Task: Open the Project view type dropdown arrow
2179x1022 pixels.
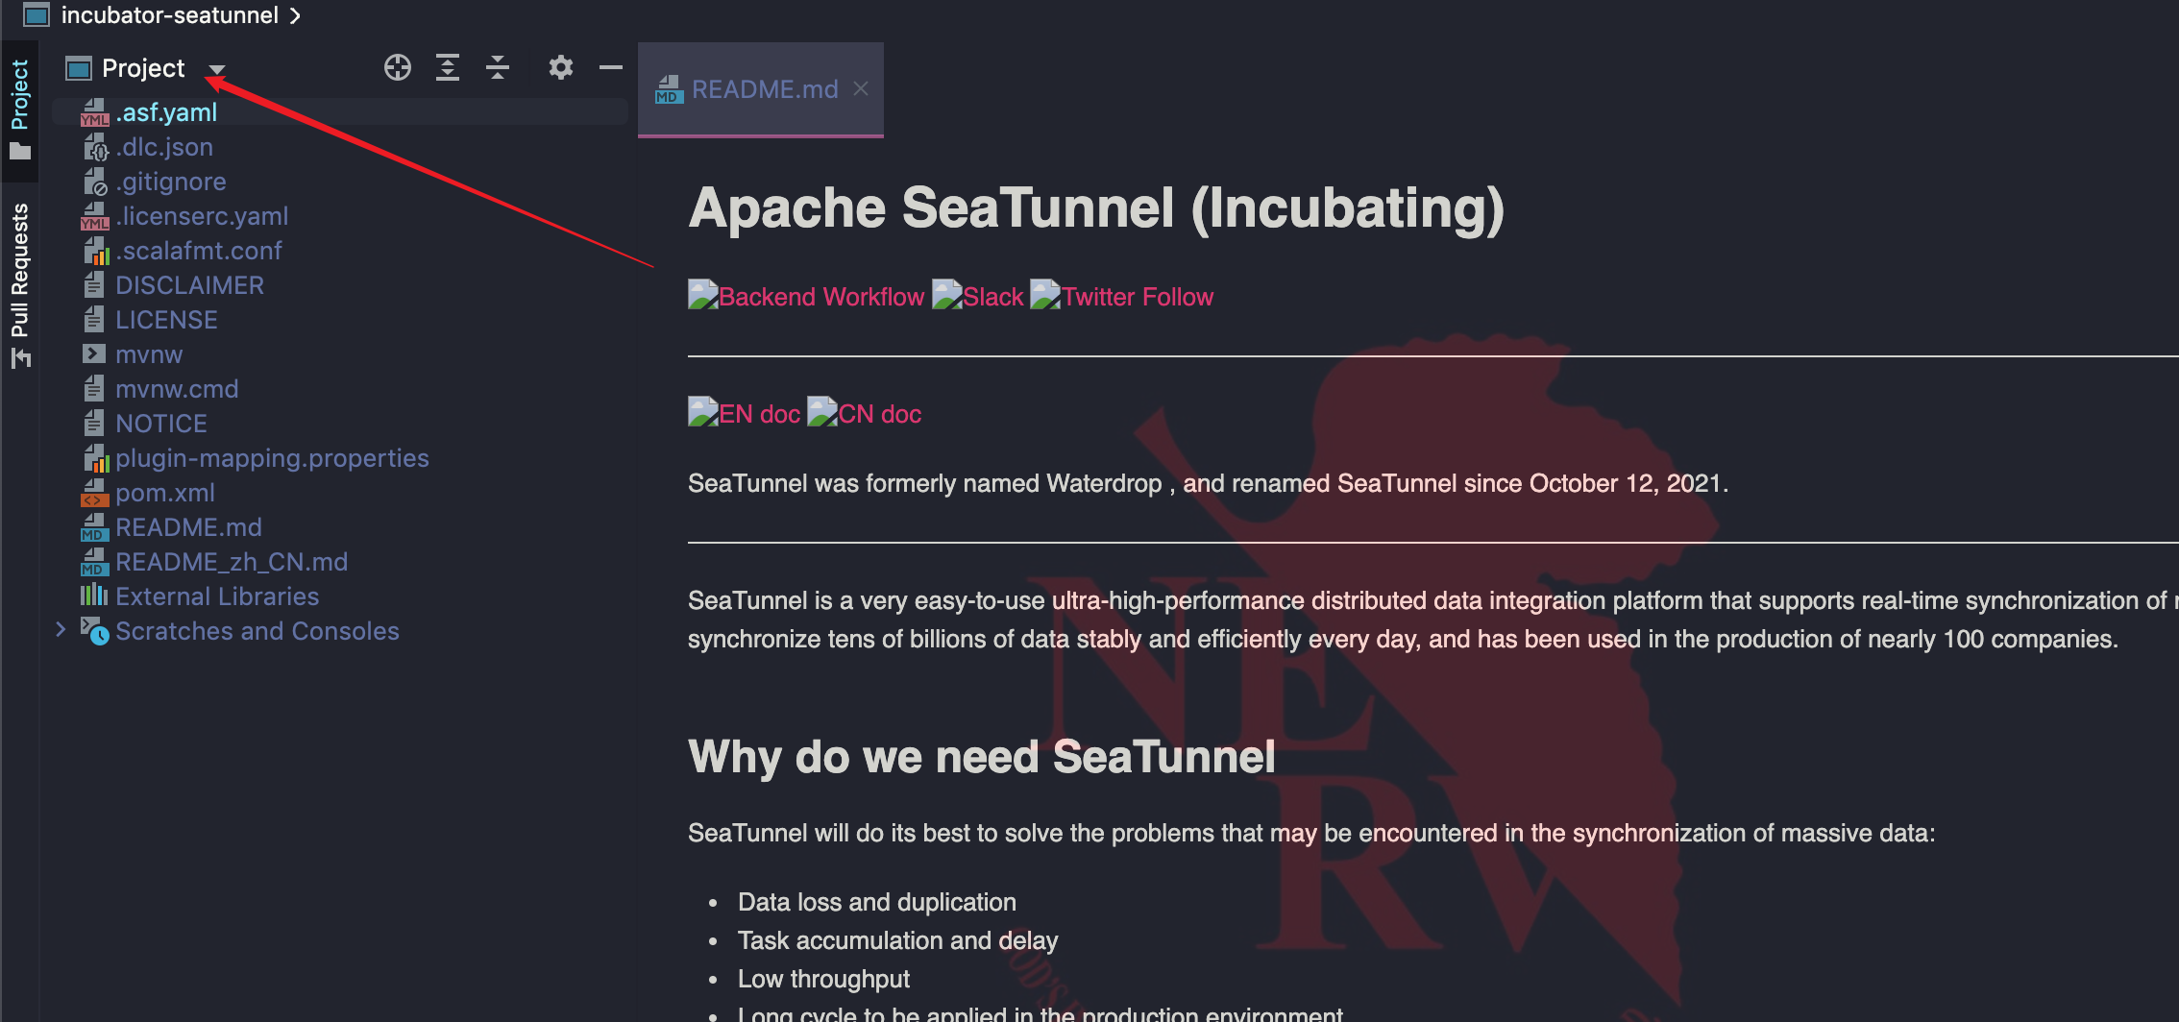Action: [x=217, y=69]
